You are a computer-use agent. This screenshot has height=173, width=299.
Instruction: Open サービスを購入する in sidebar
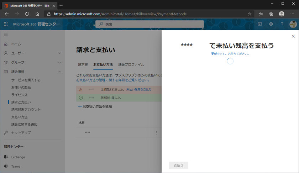(26, 80)
